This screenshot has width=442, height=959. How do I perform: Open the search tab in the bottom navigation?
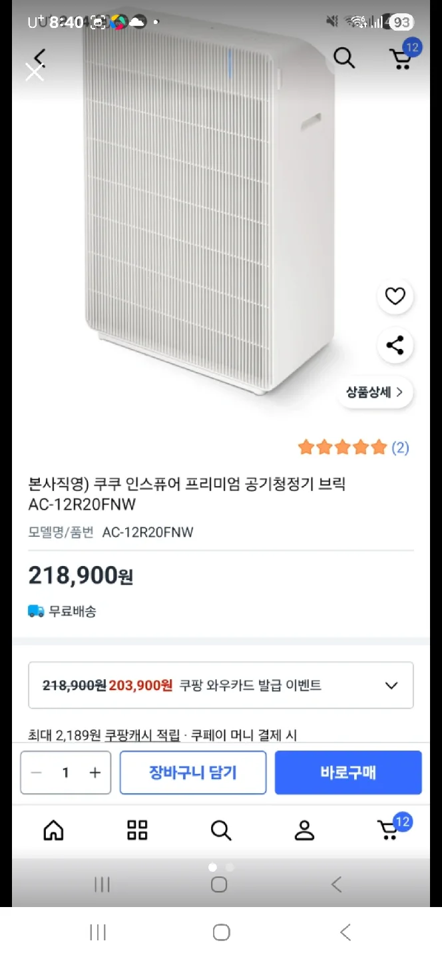(220, 830)
